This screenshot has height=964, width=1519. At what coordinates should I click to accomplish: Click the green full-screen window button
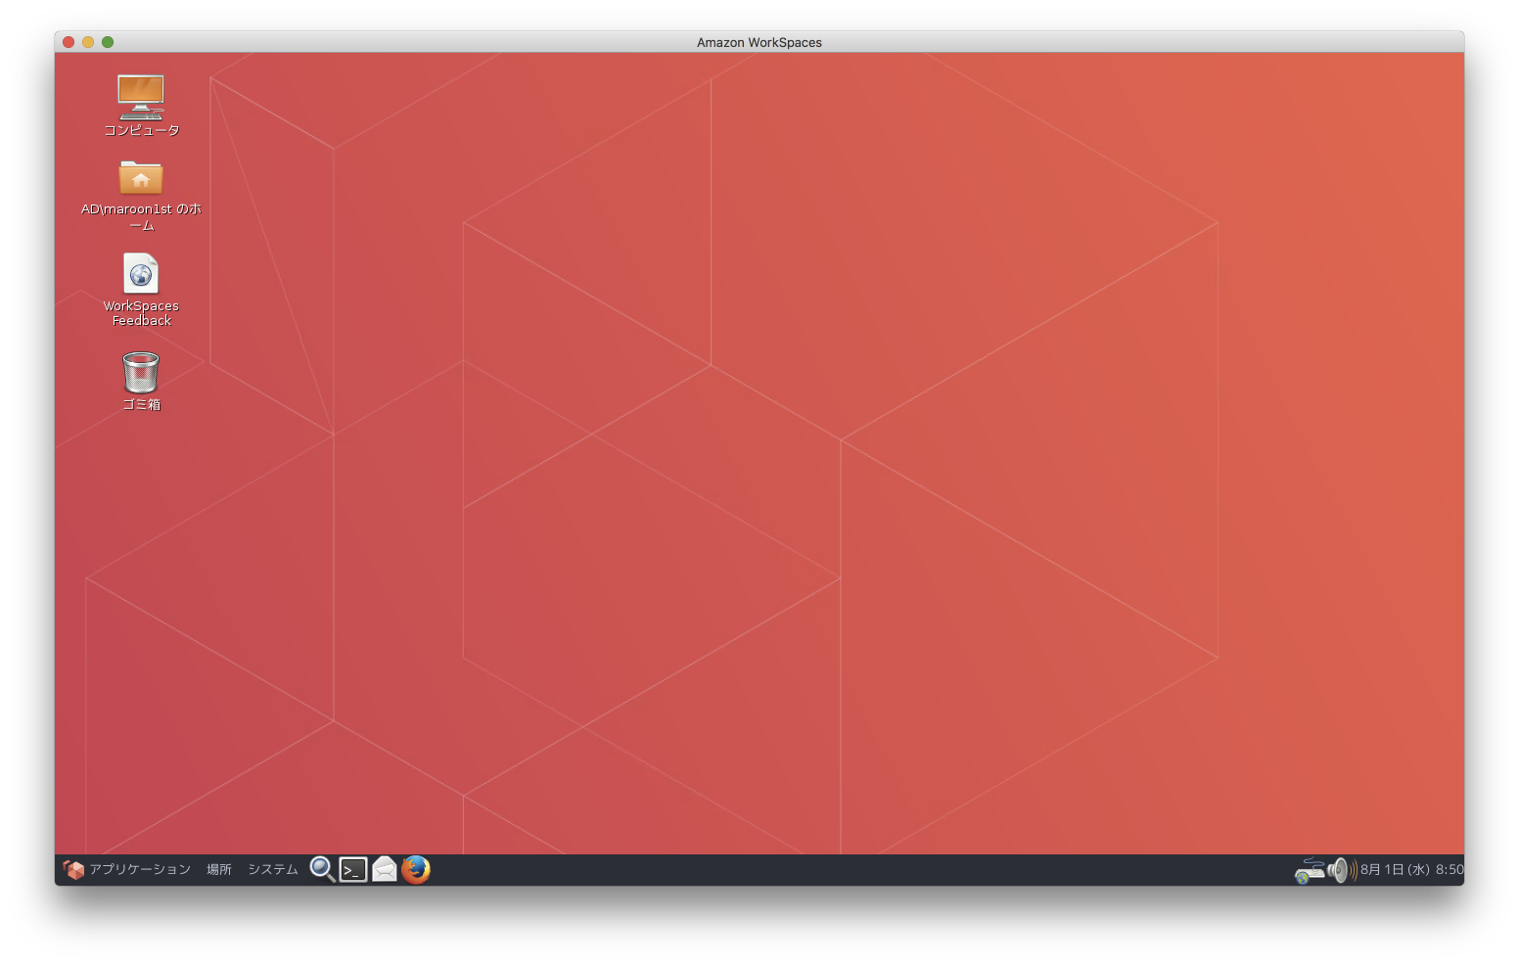click(108, 42)
